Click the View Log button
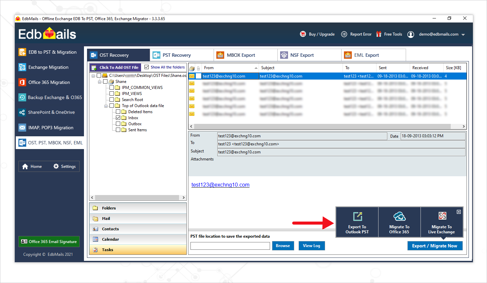 (x=312, y=246)
